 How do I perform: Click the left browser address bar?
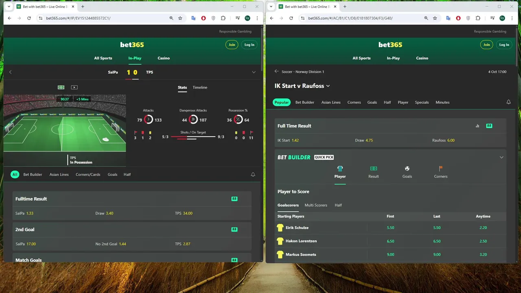tap(106, 18)
